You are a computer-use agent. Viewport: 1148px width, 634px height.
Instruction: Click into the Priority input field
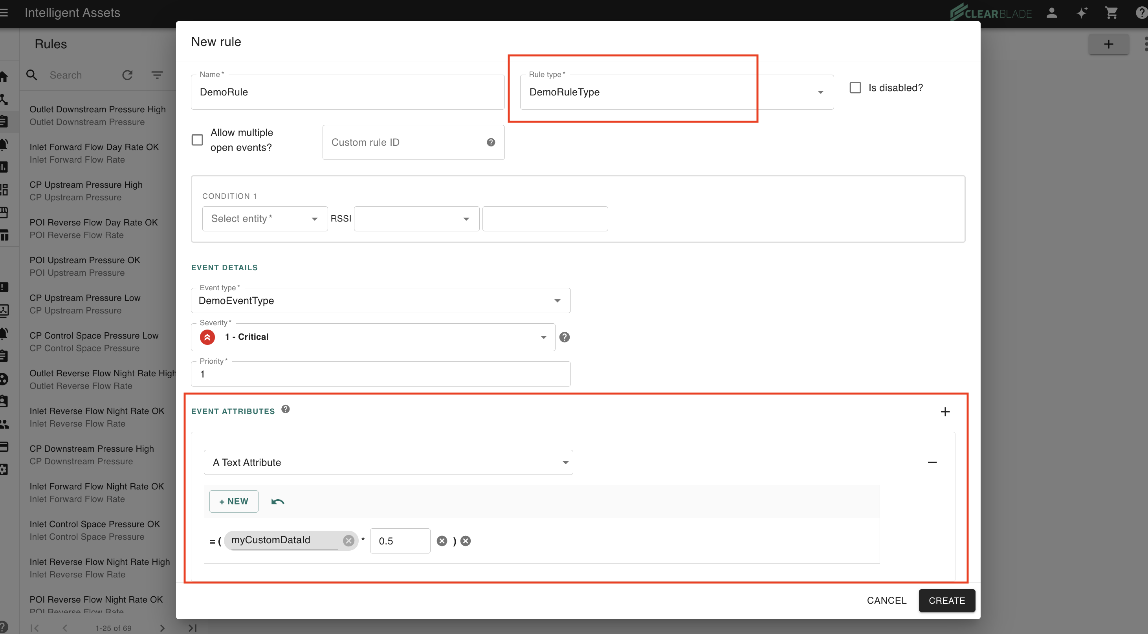pyautogui.click(x=380, y=374)
